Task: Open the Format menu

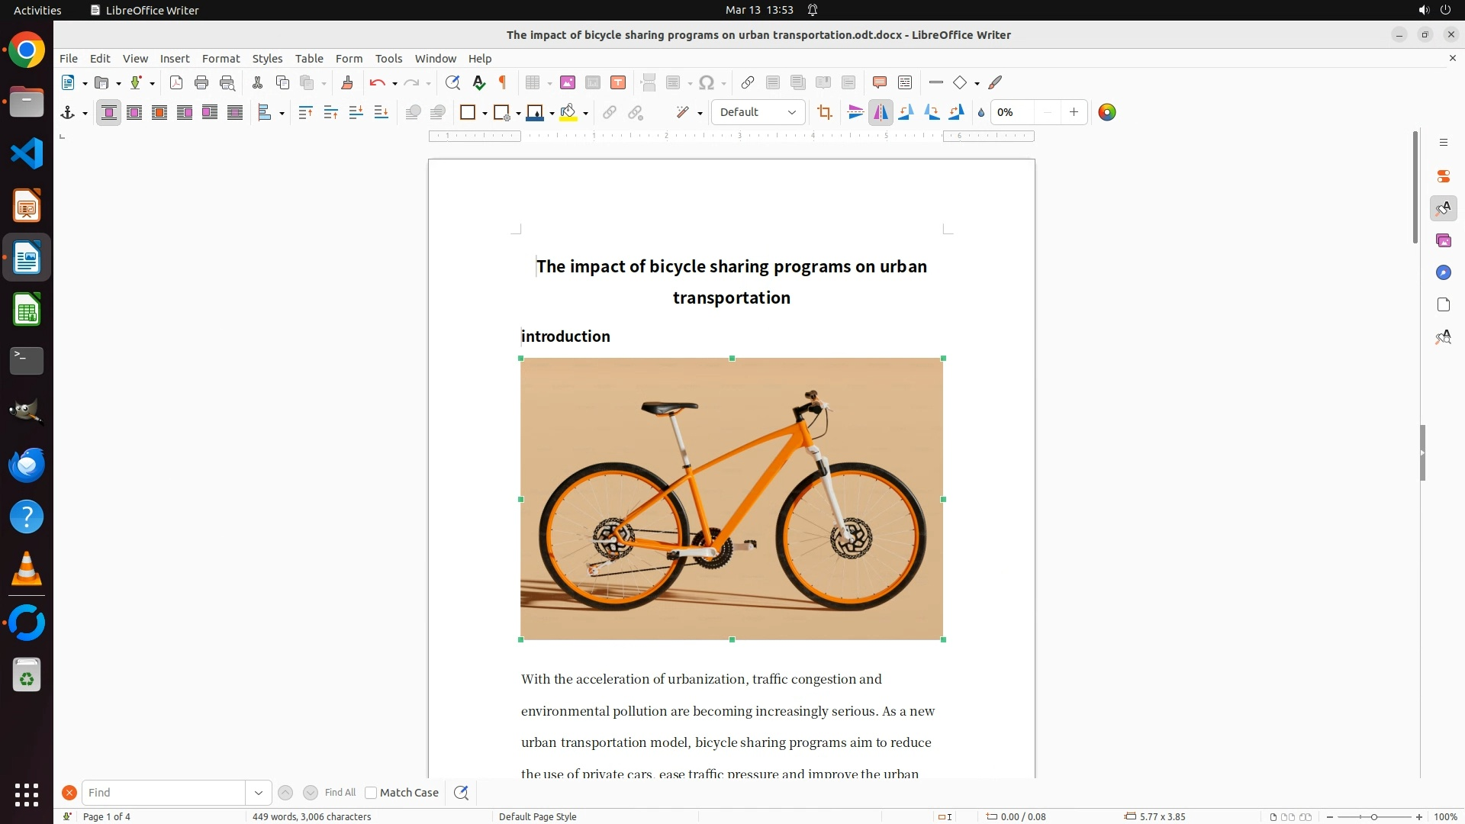Action: point(221,59)
